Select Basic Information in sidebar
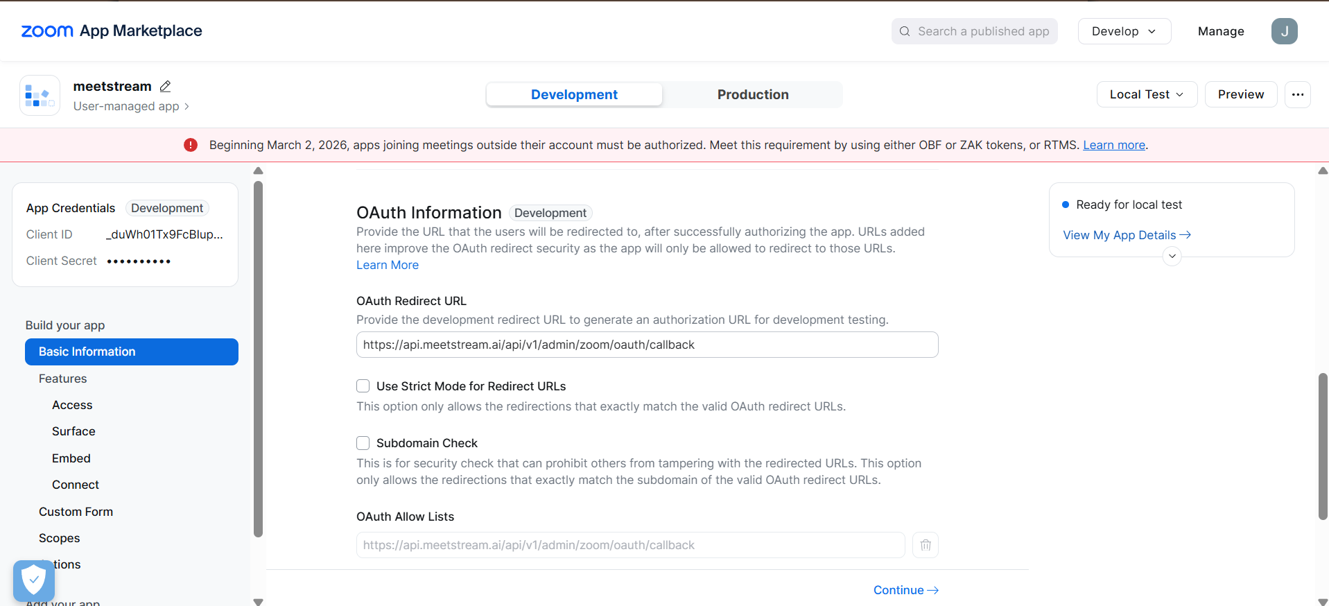The width and height of the screenshot is (1329, 606). tap(132, 352)
